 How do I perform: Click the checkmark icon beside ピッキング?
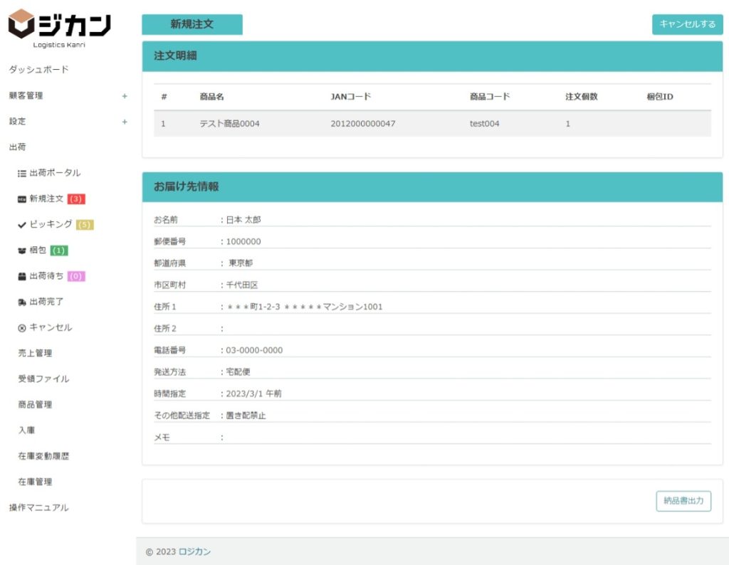click(x=22, y=225)
